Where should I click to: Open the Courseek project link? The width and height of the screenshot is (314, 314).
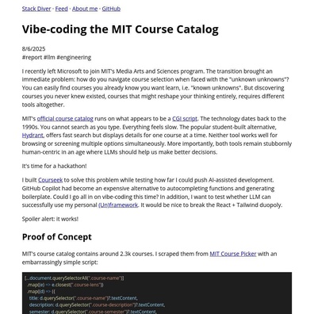[x=50, y=180]
